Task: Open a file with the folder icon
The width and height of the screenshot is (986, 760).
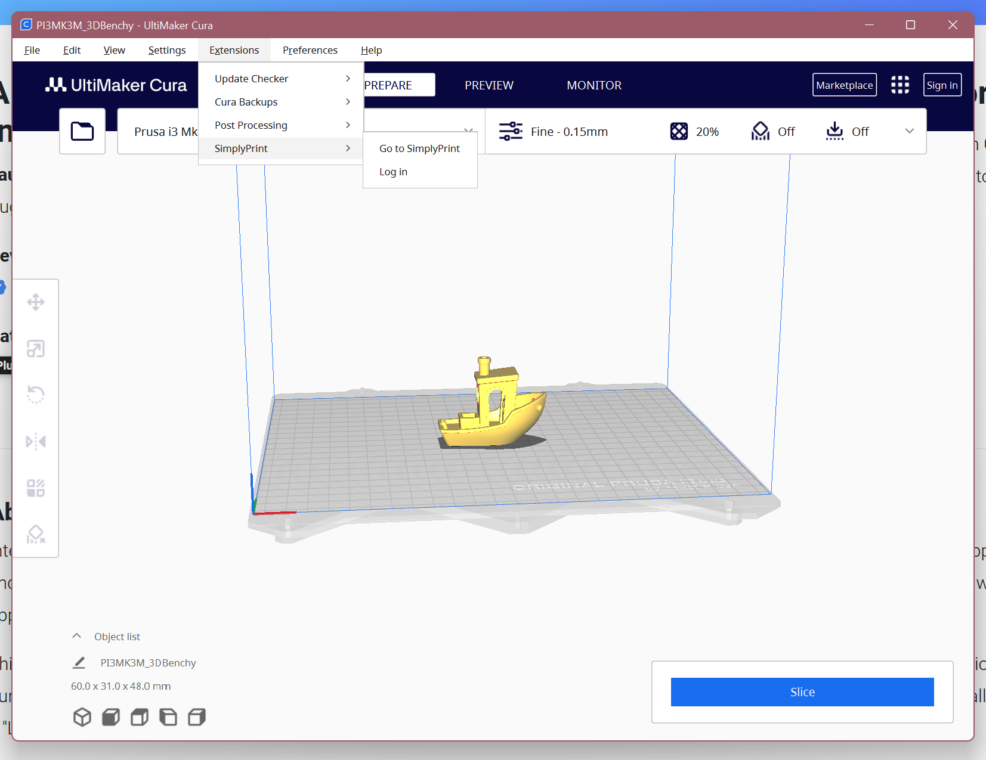Action: (x=82, y=131)
